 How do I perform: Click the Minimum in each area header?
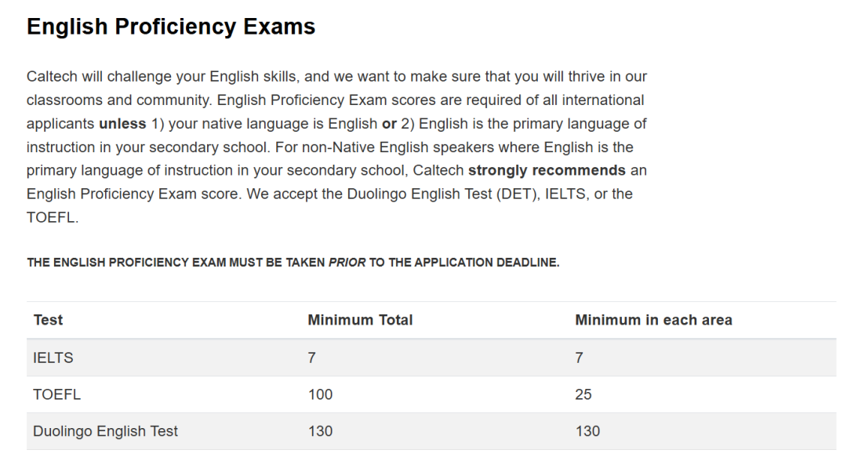click(x=653, y=320)
